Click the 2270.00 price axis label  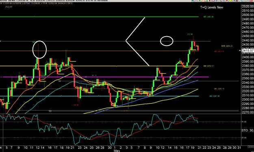(247, 112)
